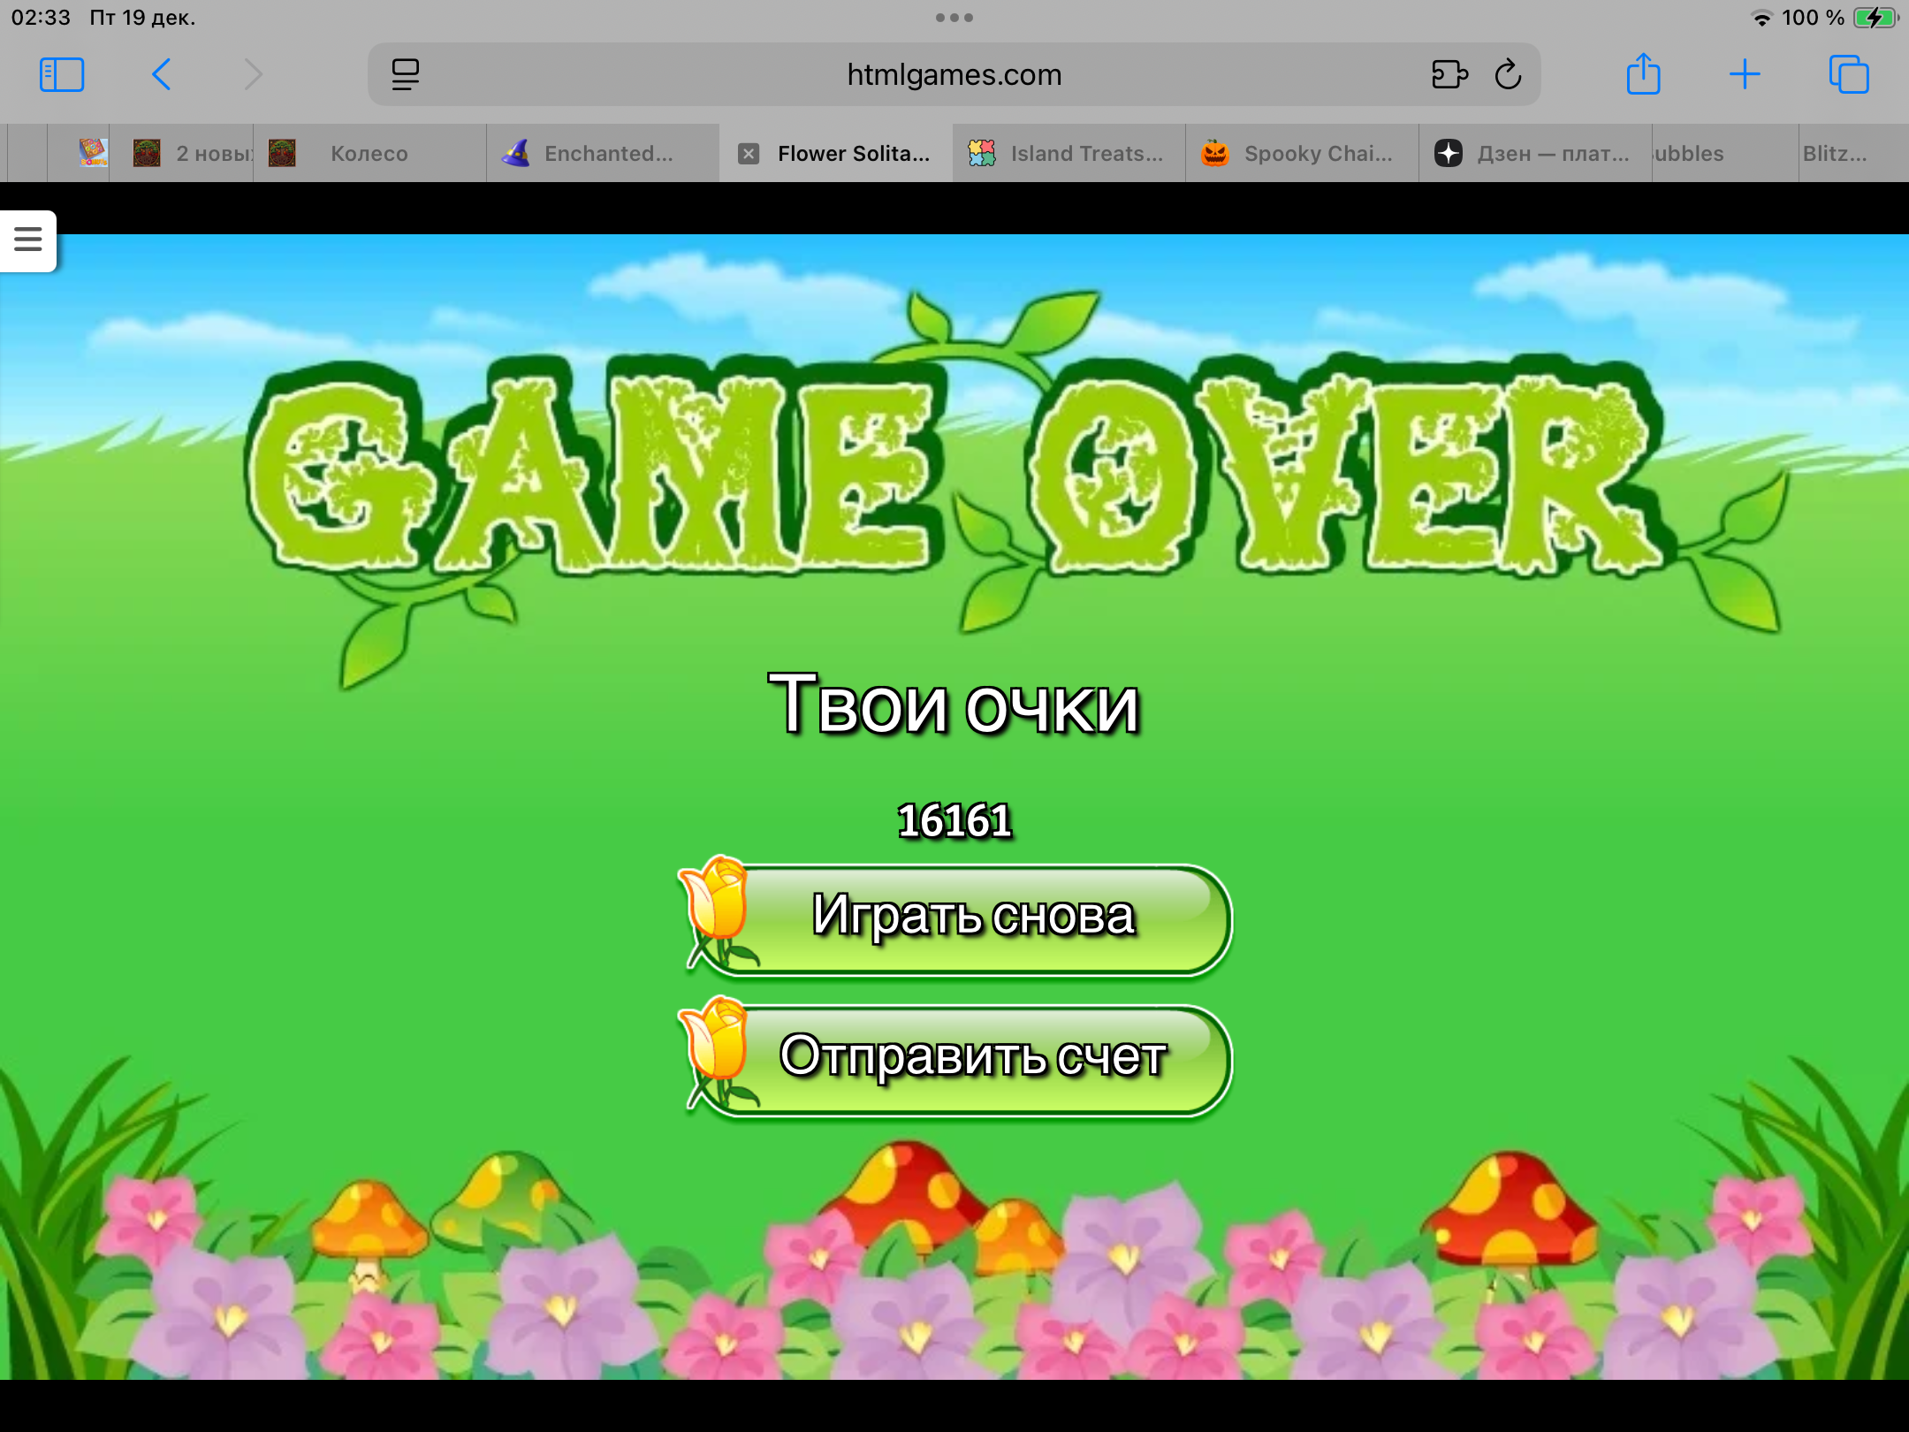The height and width of the screenshot is (1432, 1909).
Task: Switch to the Enchanted tab
Action: 608,154
